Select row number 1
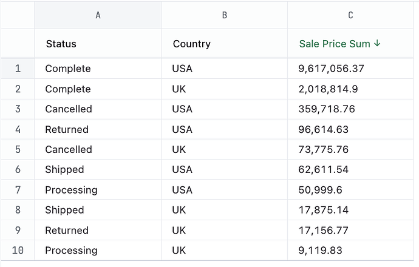Image resolution: width=419 pixels, height=267 pixels. click(18, 69)
